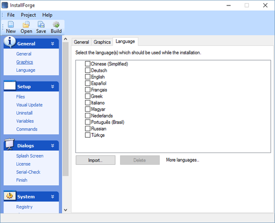The image size is (275, 223).
Task: Open License under Dialogs
Action: point(23,164)
